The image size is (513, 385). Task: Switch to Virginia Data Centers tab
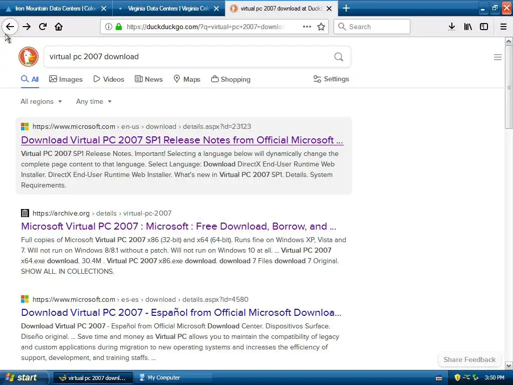(169, 8)
